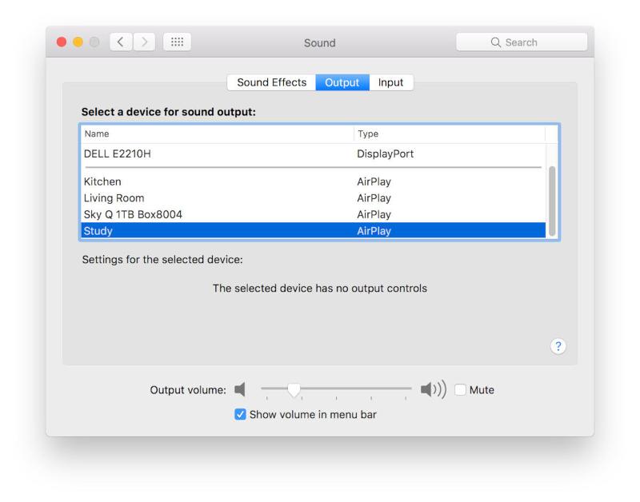Click the help question mark button
This screenshot has height=502, width=640.
pyautogui.click(x=558, y=347)
